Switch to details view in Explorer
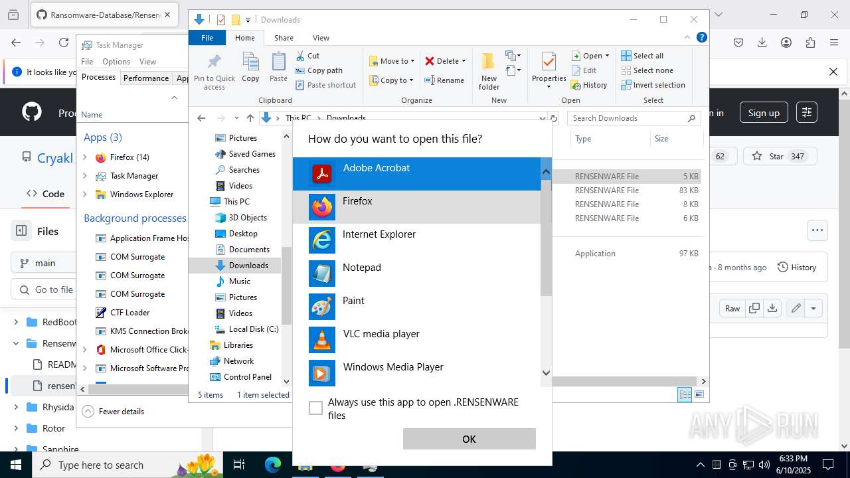Viewport: 850px width, 478px height. pos(685,394)
